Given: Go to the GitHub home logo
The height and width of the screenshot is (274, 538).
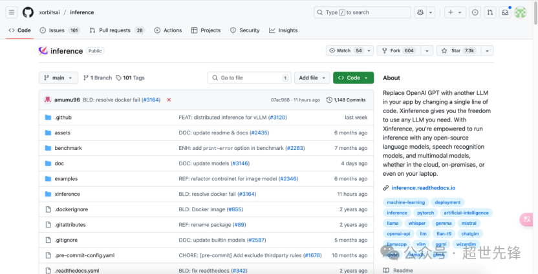Looking at the screenshot, I should point(28,12).
